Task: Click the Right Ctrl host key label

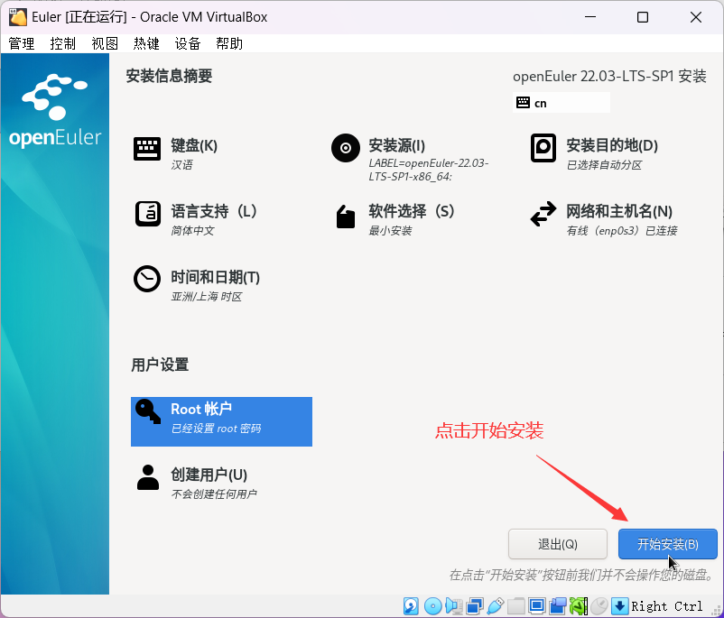Action: [667, 606]
